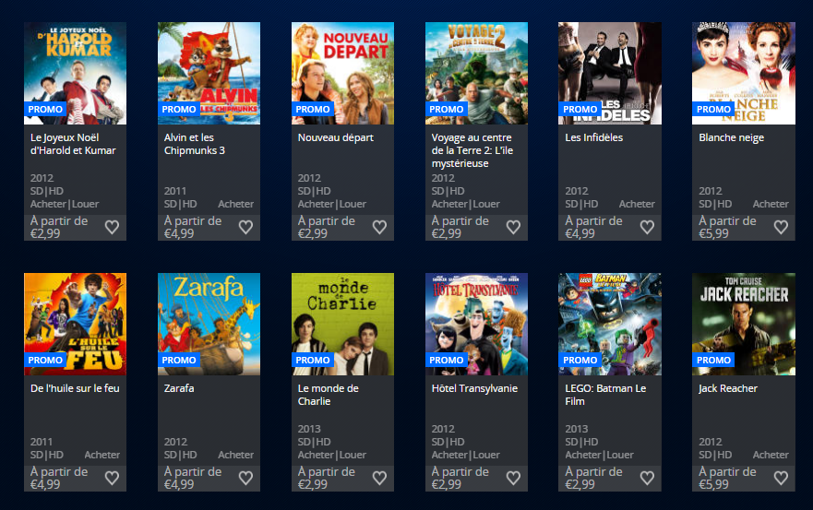
Task: Click the heart for Le monde de Charlie
Action: point(379,478)
